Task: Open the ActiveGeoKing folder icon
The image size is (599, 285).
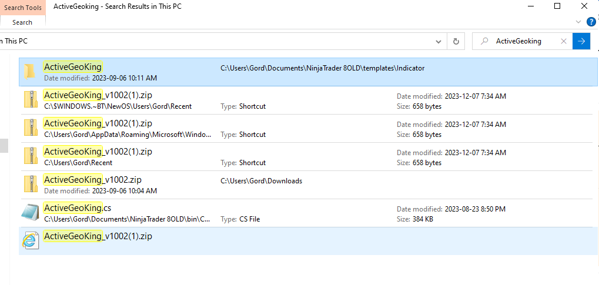Action: click(30, 72)
